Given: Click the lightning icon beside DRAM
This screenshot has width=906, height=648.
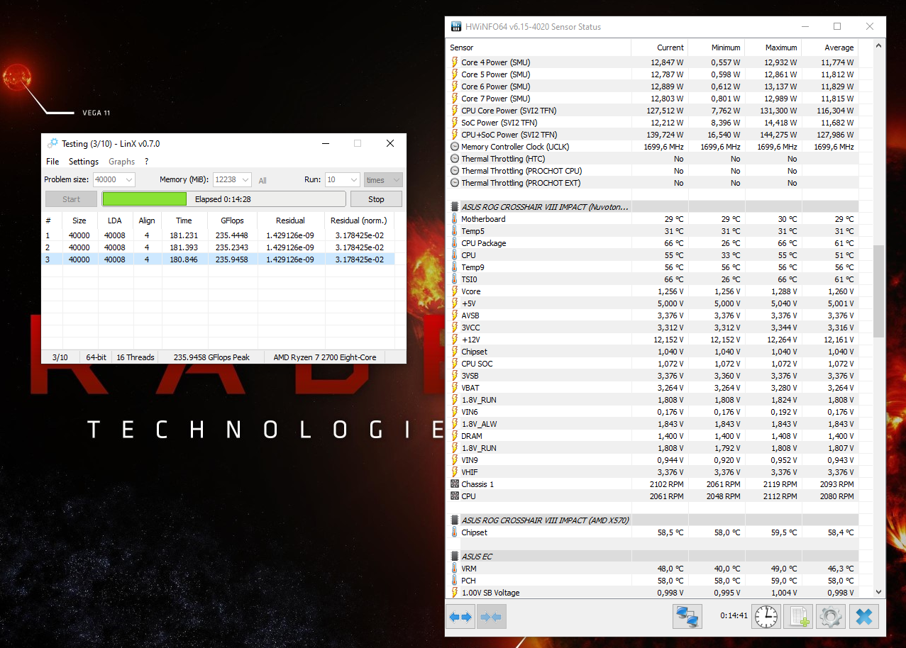Looking at the screenshot, I should click(x=455, y=436).
